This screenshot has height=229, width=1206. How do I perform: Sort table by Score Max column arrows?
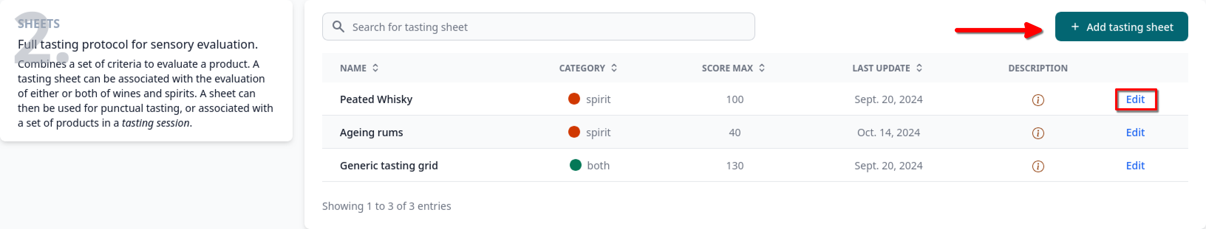click(762, 68)
